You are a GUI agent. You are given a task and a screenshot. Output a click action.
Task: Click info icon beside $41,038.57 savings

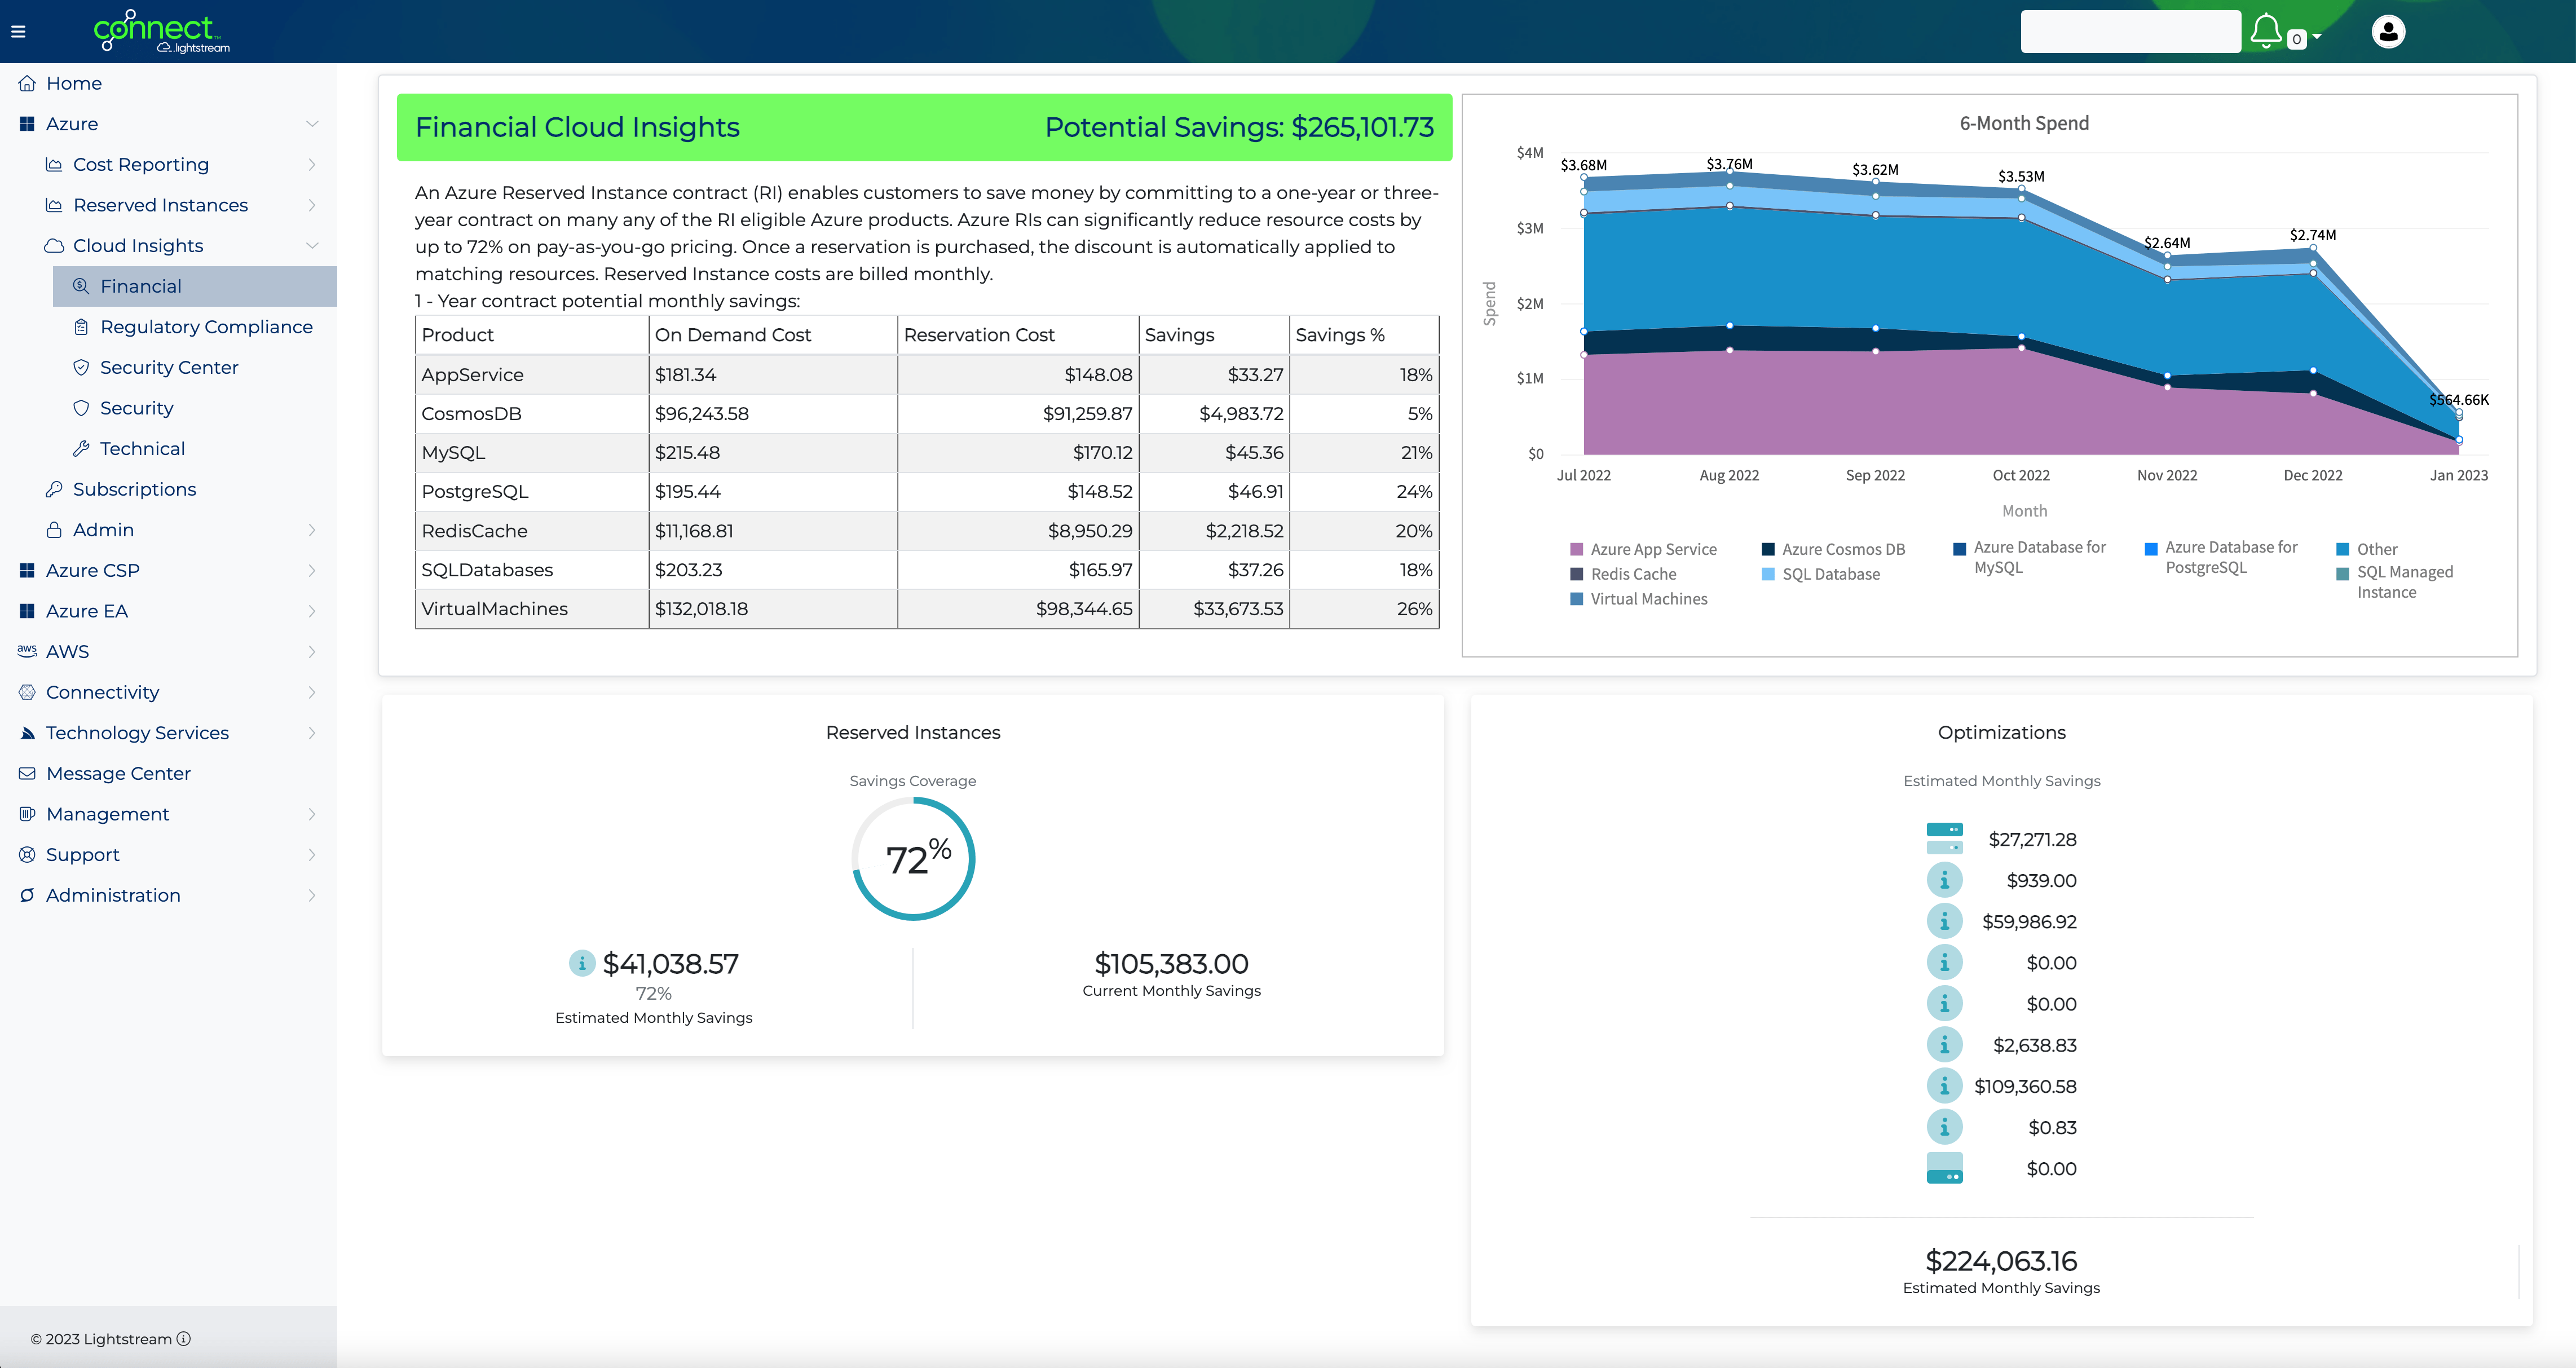[x=582, y=963]
